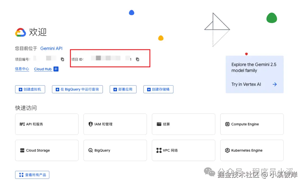Click the 查看所有产品 button
Viewport: 303px width, 184px height.
(32, 174)
